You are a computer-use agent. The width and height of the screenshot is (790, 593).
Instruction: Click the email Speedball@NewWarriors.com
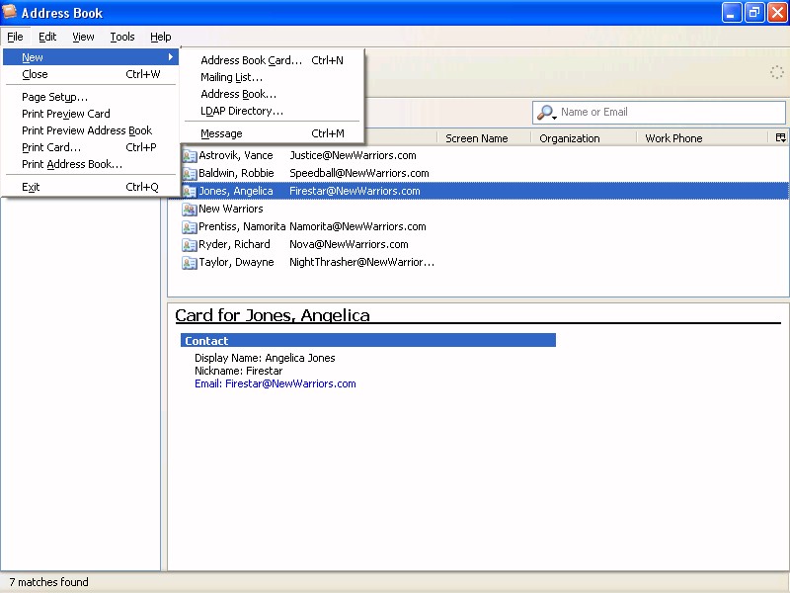click(359, 173)
